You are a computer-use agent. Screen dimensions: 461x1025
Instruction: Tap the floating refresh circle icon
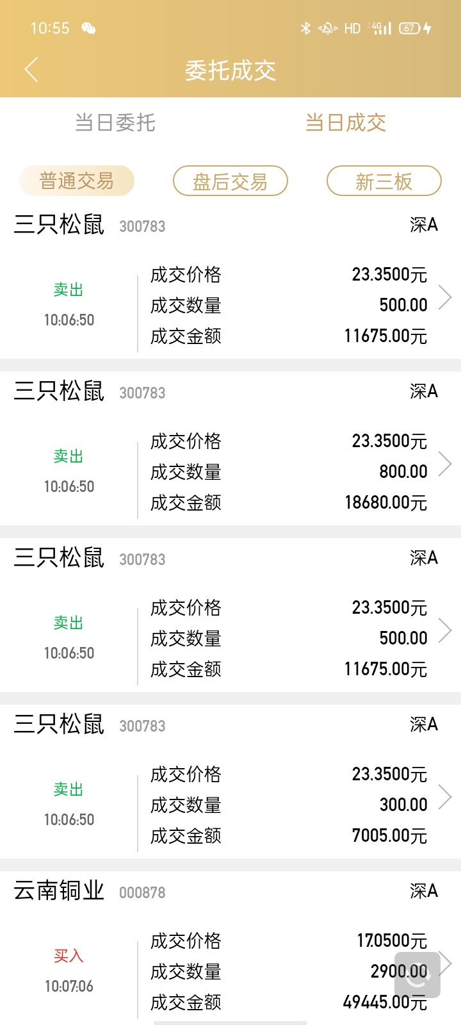pyautogui.click(x=417, y=974)
